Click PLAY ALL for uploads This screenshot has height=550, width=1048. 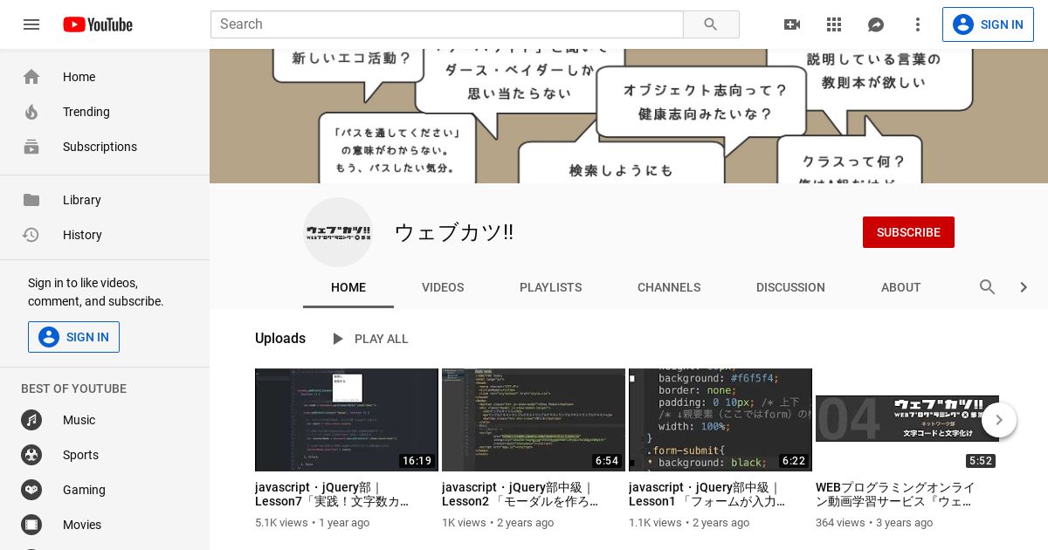point(369,339)
